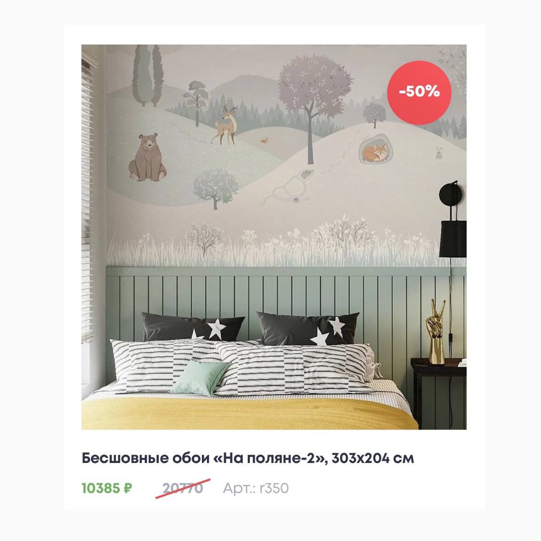541x541 pixels.
Task: Click the gold peace-sign hand statue
Action: 436,332
